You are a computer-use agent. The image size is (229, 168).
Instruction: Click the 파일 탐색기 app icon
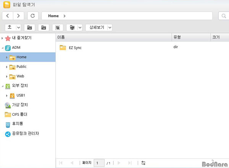pyautogui.click(x=7, y=5)
